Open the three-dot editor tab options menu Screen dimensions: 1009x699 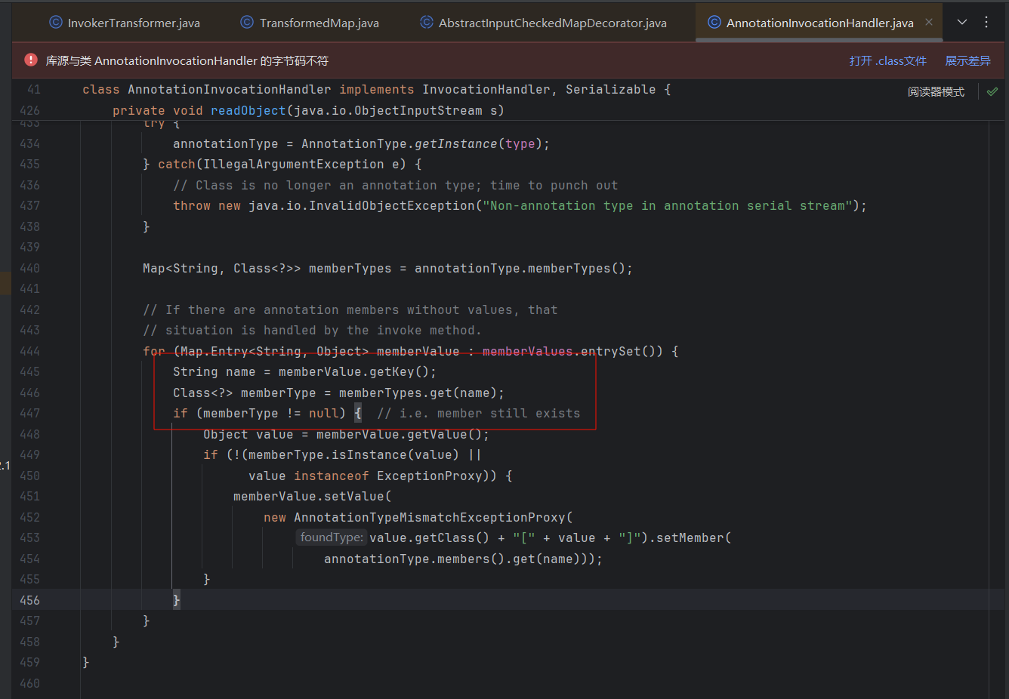tap(986, 23)
